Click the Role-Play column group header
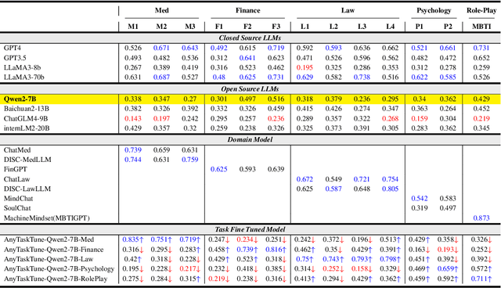This screenshot has width=501, height=288. (481, 10)
